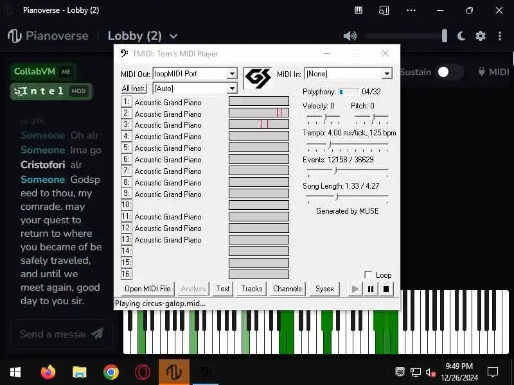Adjust the Pianoverse volume slider
Image resolution: width=514 pixels, height=385 pixels.
pos(406,36)
